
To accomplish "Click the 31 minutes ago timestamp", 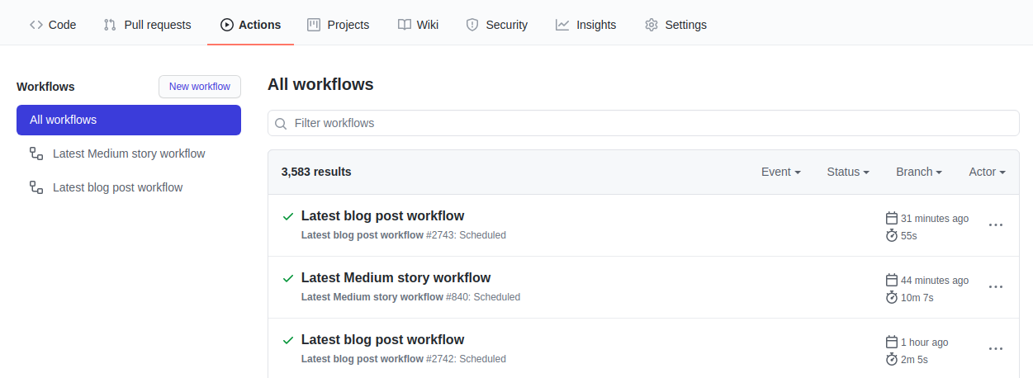I will coord(935,219).
